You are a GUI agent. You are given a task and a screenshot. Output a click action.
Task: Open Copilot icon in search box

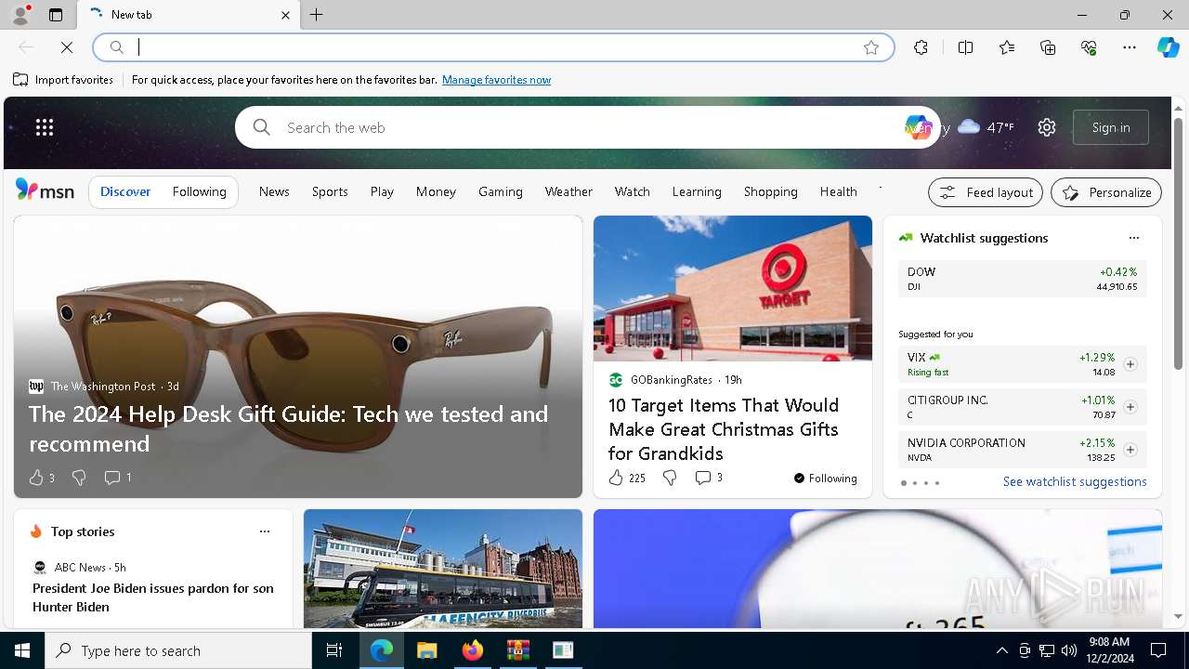click(917, 127)
